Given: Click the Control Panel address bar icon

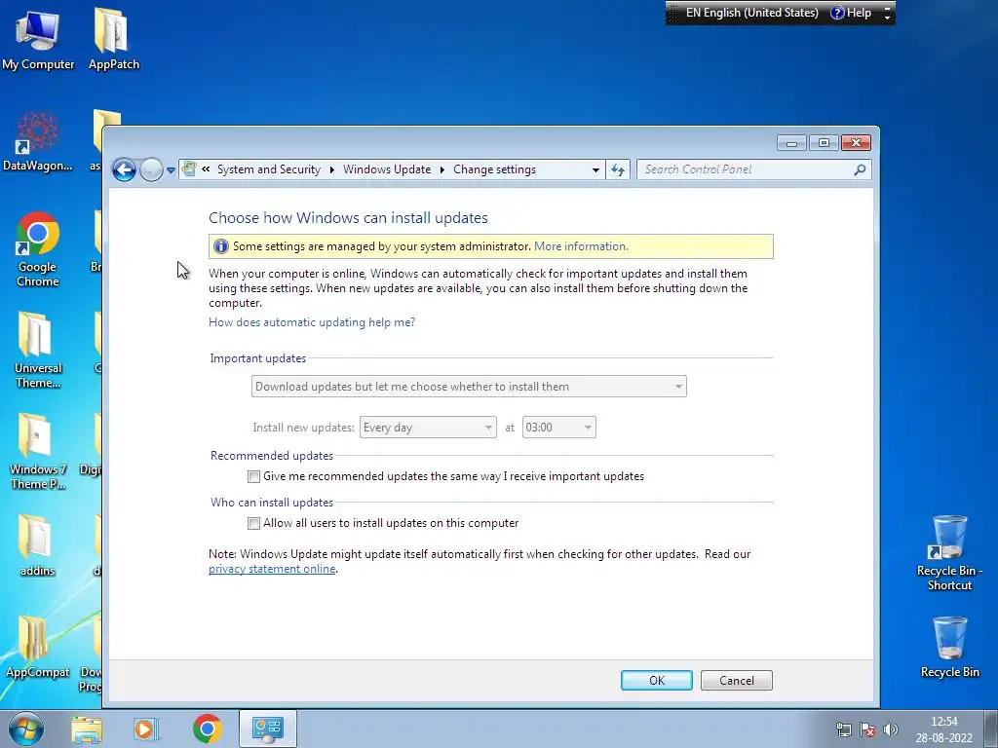Looking at the screenshot, I should click(x=189, y=168).
